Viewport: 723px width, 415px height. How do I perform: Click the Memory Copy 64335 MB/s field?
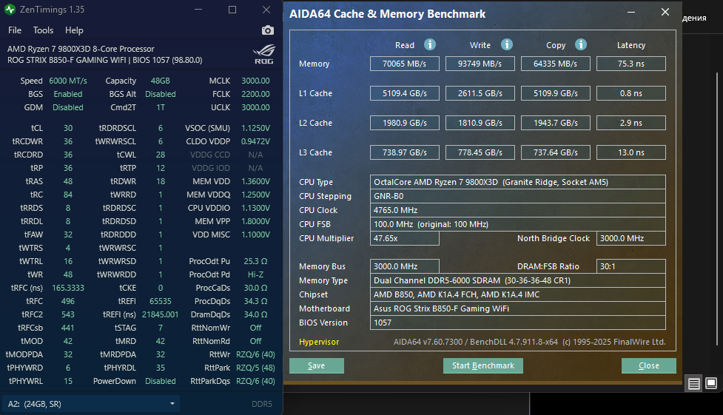click(556, 64)
